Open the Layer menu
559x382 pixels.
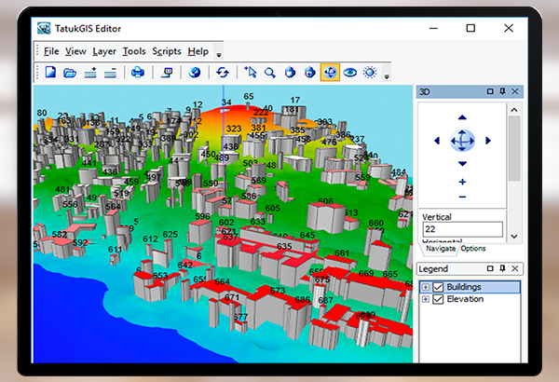pyautogui.click(x=104, y=51)
